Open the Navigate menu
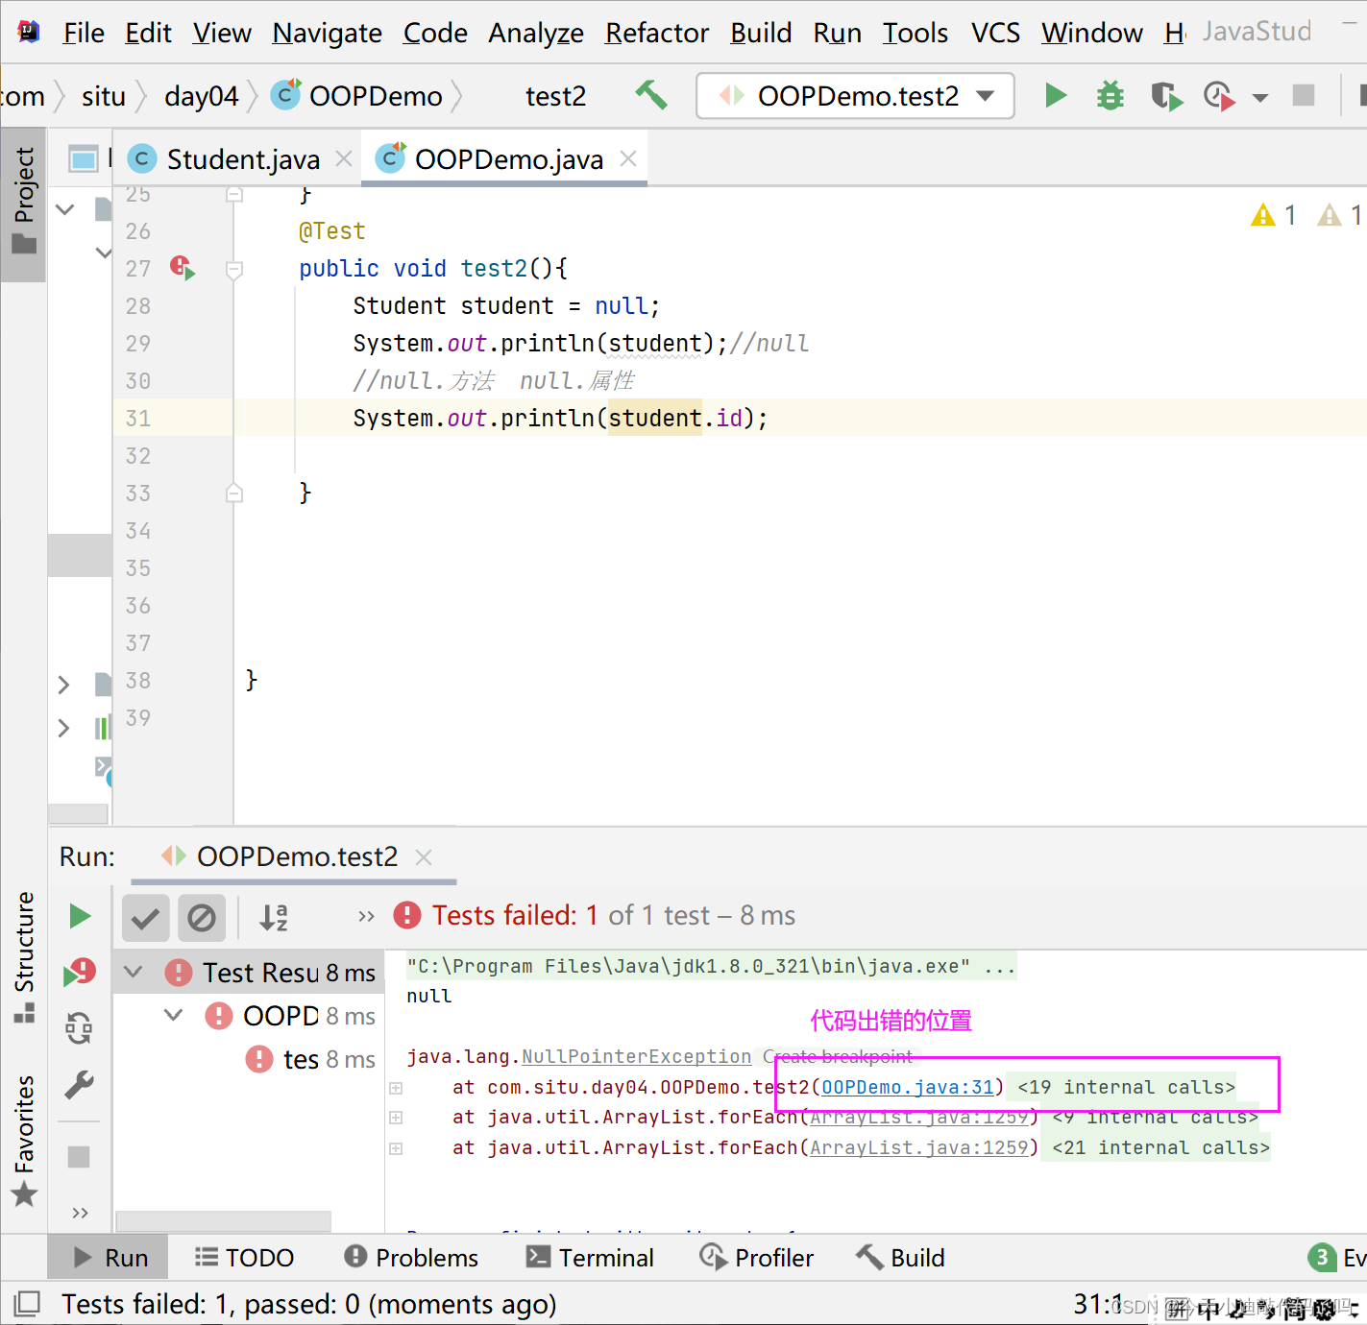The image size is (1367, 1325). click(327, 33)
